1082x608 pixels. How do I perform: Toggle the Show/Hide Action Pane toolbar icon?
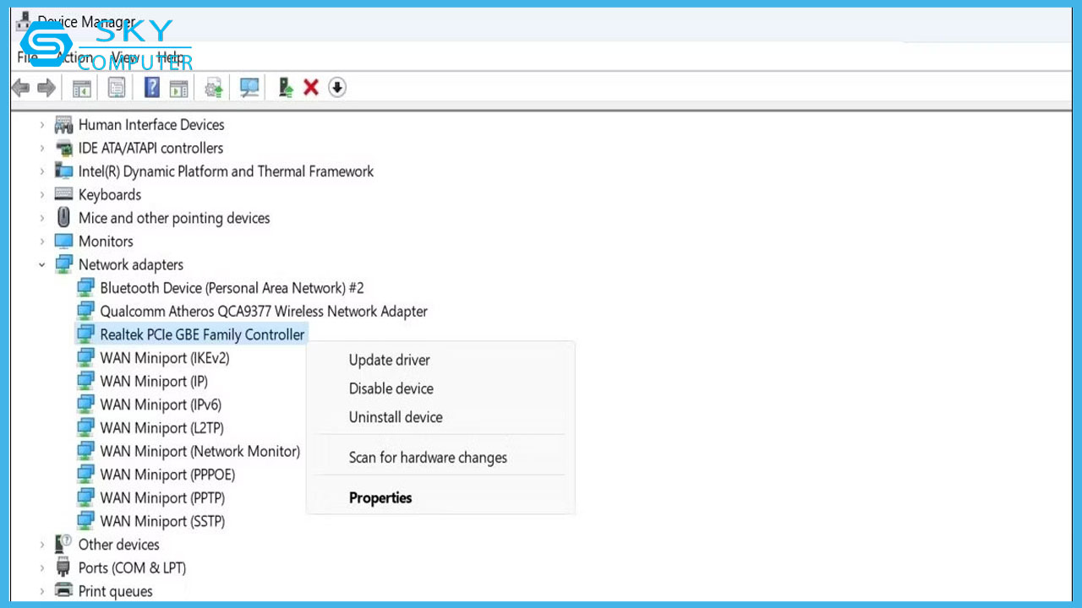178,87
